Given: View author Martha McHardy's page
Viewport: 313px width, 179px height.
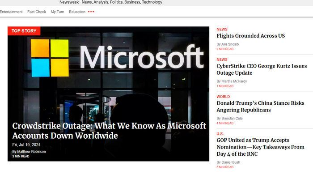Looking at the screenshot, I should pos(234,81).
